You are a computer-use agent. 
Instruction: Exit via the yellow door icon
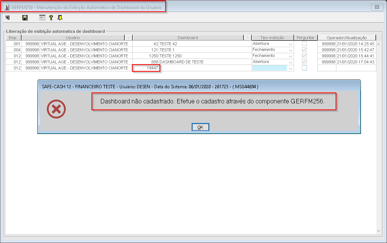(60, 18)
